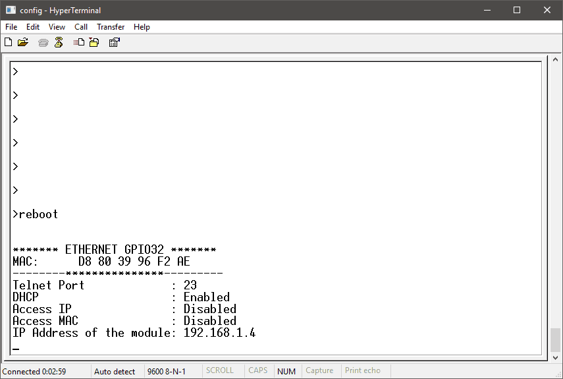Click the scroll down arrow of the terminal
Image resolution: width=563 pixels, height=379 pixels.
(555, 357)
